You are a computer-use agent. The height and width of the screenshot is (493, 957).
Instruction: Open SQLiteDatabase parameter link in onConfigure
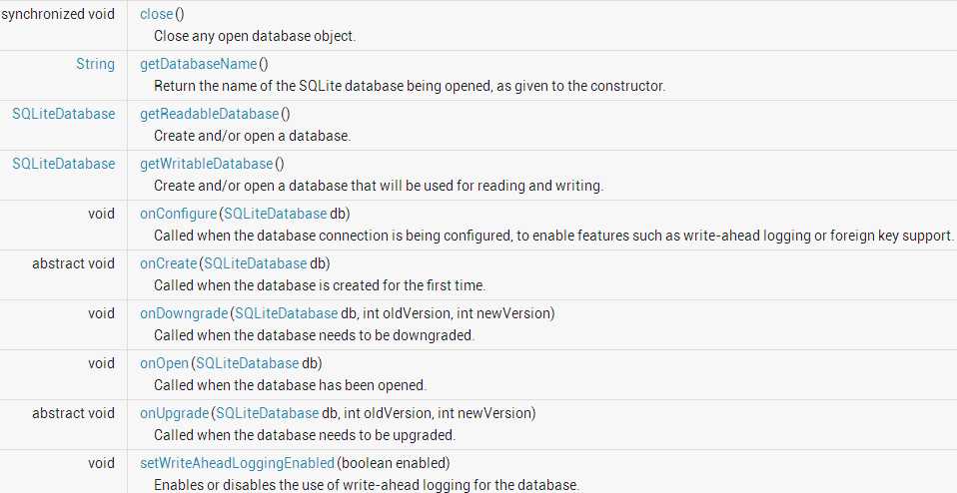point(275,214)
